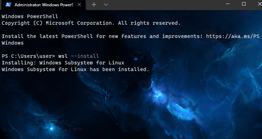Maximize the terminal window
The height and width of the screenshot is (139, 262).
click(244, 4)
